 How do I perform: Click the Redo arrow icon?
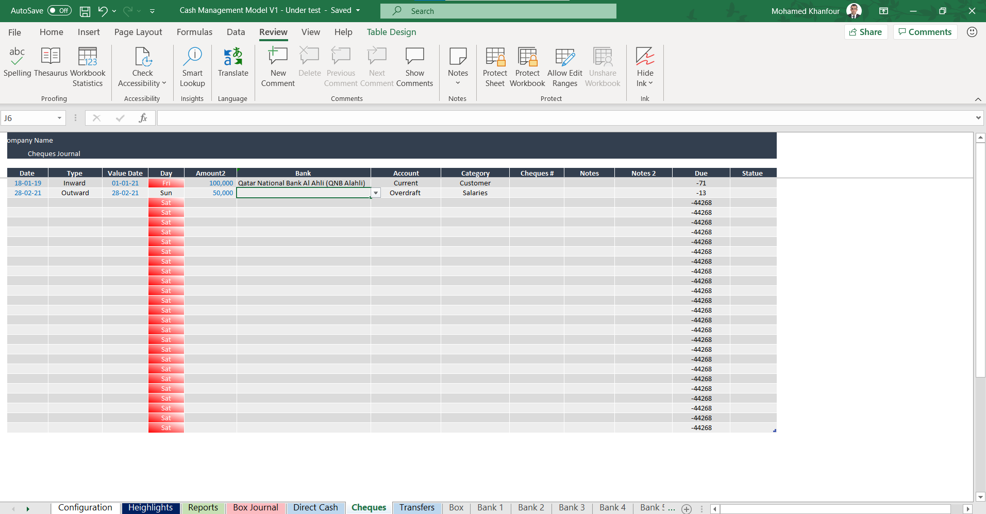(x=128, y=11)
